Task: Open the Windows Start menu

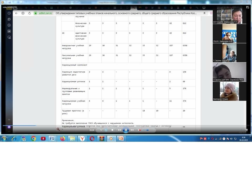Action: click(x=4, y=139)
